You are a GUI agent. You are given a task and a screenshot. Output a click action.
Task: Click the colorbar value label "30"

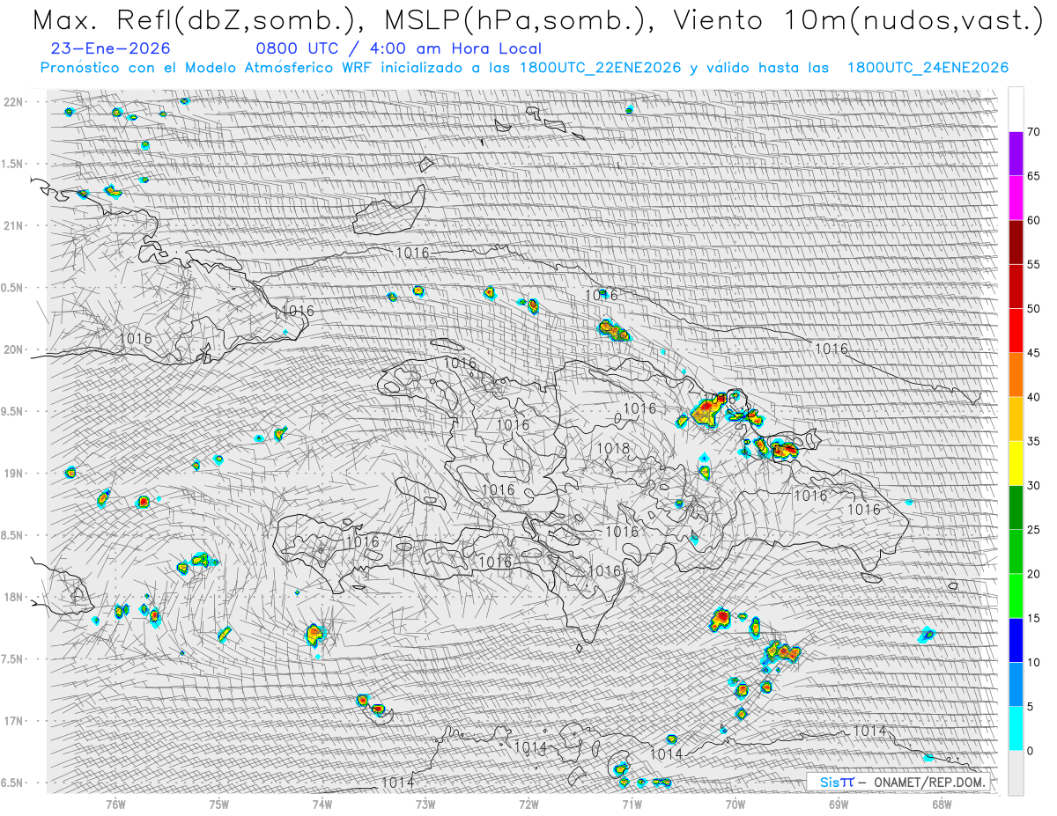point(1033,485)
